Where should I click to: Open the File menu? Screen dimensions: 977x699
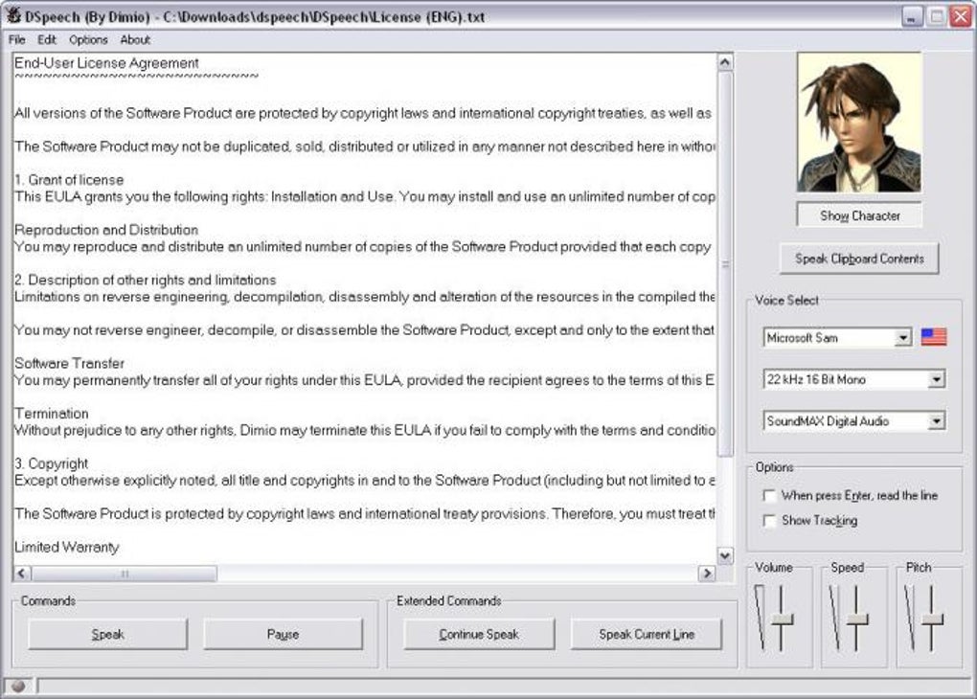[x=17, y=40]
